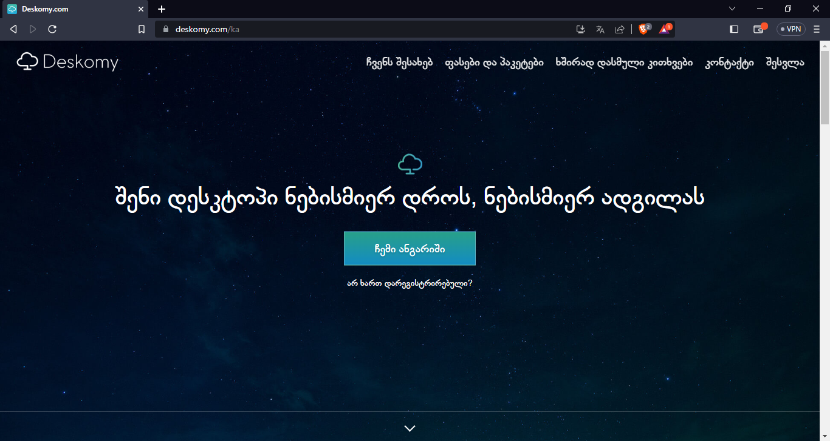Toggle the browser sidebar panel icon
Image resolution: width=830 pixels, height=441 pixels.
click(x=734, y=29)
